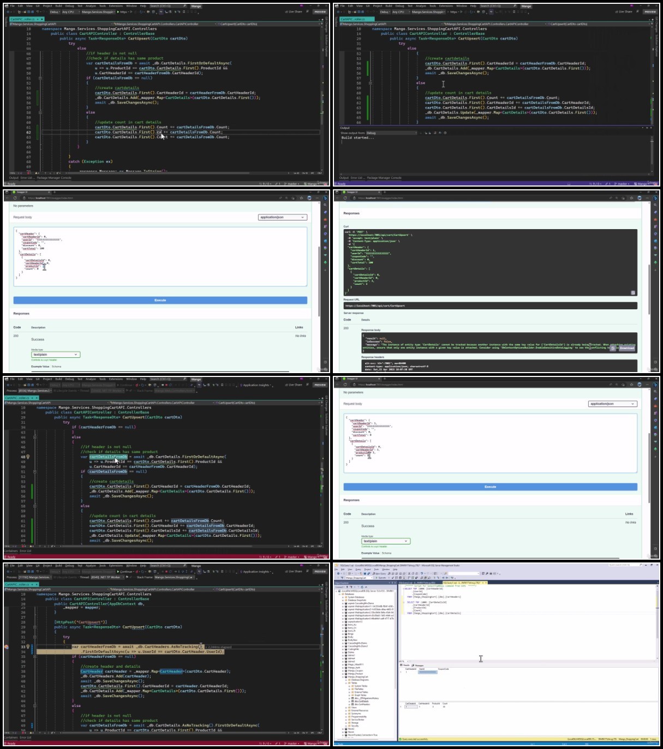This screenshot has height=749, width=663.
Task: Open Error List tab in top-right Visual Studio window
Action: pos(357,178)
